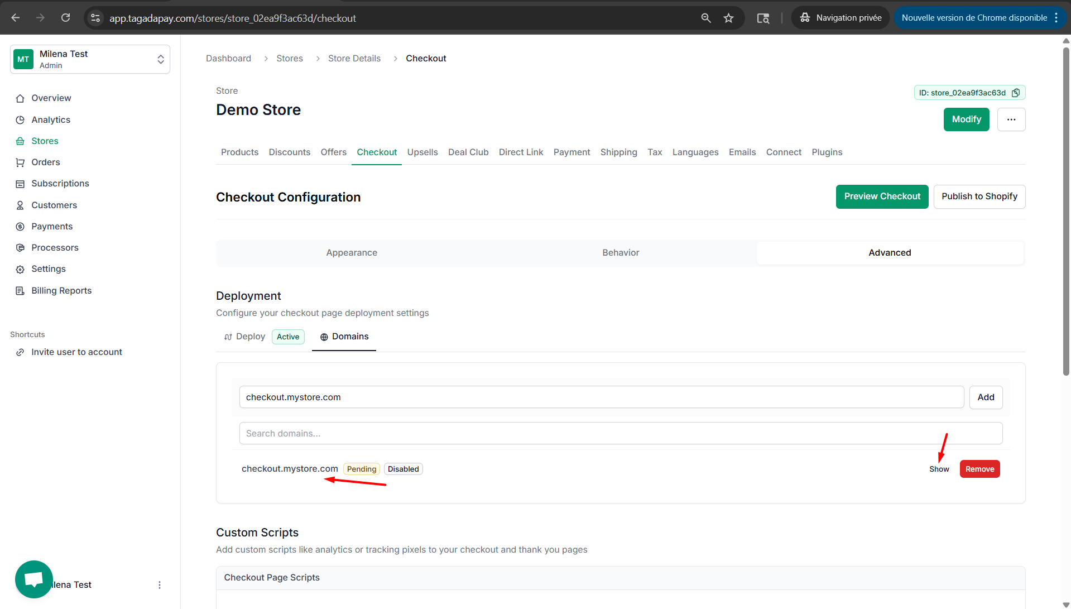This screenshot has height=609, width=1071.
Task: Click the Invite user link icon
Action: click(x=20, y=352)
